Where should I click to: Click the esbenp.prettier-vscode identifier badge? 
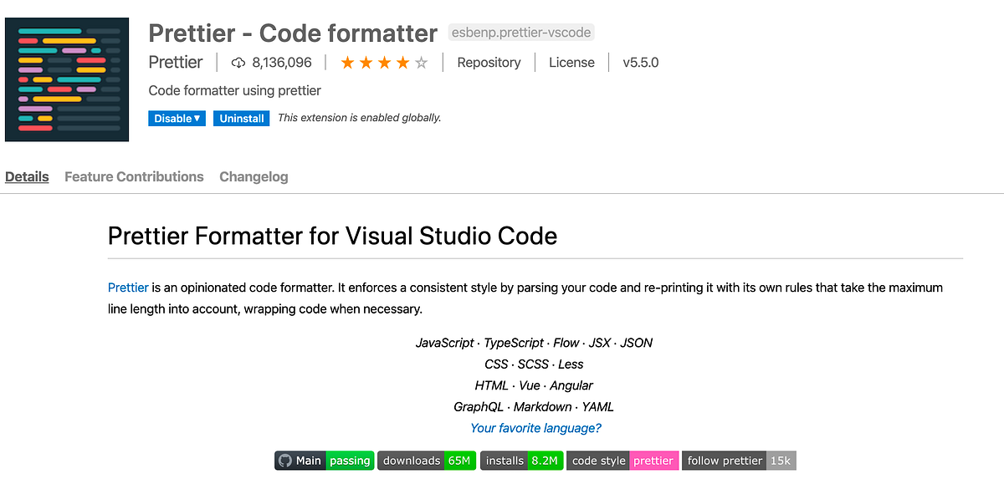[521, 32]
